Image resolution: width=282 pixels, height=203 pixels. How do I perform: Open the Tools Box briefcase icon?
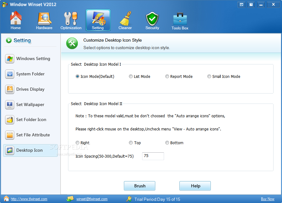point(180,19)
